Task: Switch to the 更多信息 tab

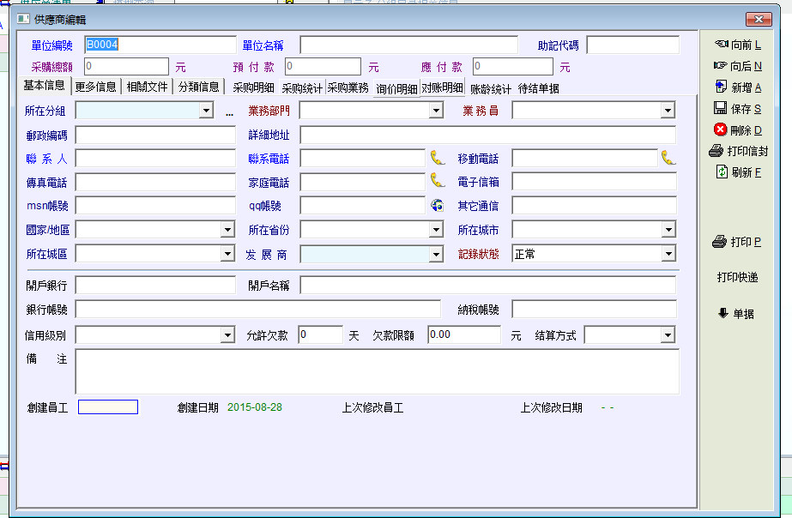Action: click(95, 87)
